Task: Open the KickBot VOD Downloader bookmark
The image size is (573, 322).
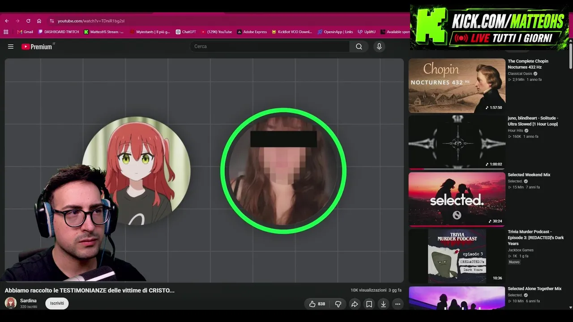Action: [x=292, y=32]
